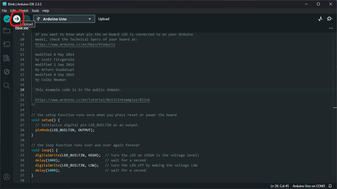Open the Edit menu
This screenshot has height=189, width=337.
(13, 11)
